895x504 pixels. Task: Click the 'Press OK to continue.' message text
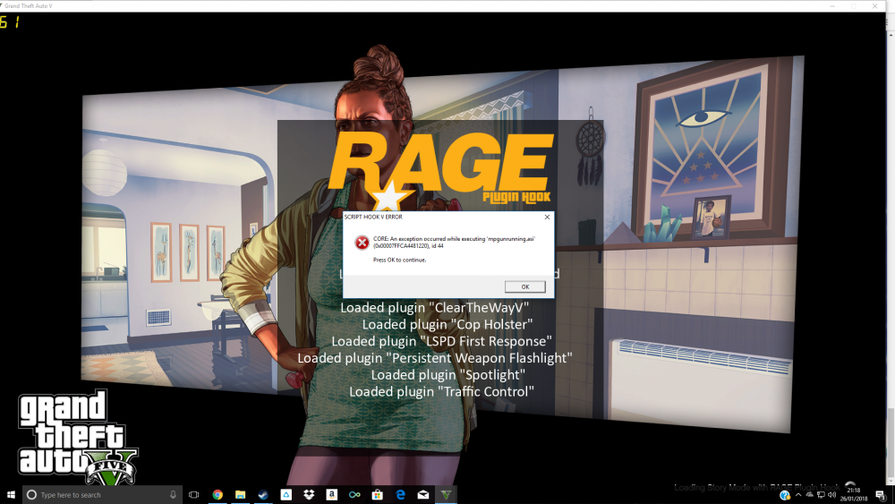coord(399,260)
